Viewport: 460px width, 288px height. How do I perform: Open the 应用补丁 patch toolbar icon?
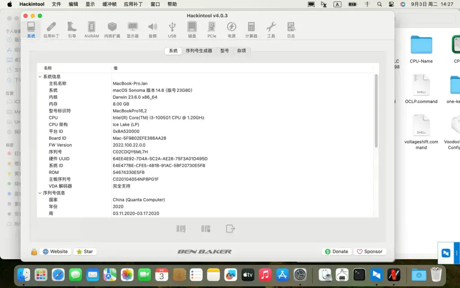click(x=51, y=30)
